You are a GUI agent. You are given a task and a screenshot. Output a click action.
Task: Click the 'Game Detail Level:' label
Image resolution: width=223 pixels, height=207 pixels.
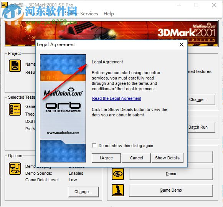click(42, 180)
